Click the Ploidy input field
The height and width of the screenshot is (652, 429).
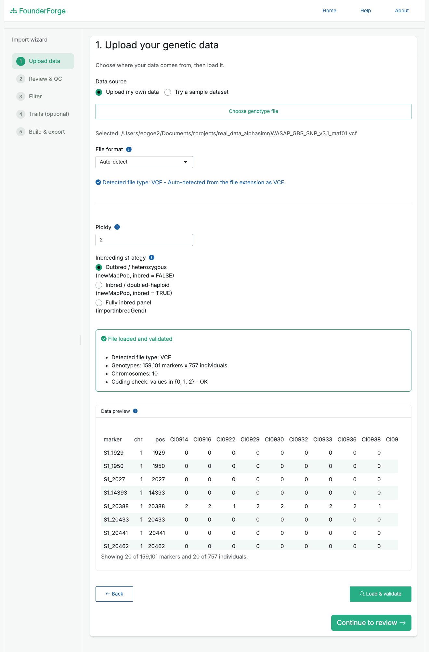144,240
